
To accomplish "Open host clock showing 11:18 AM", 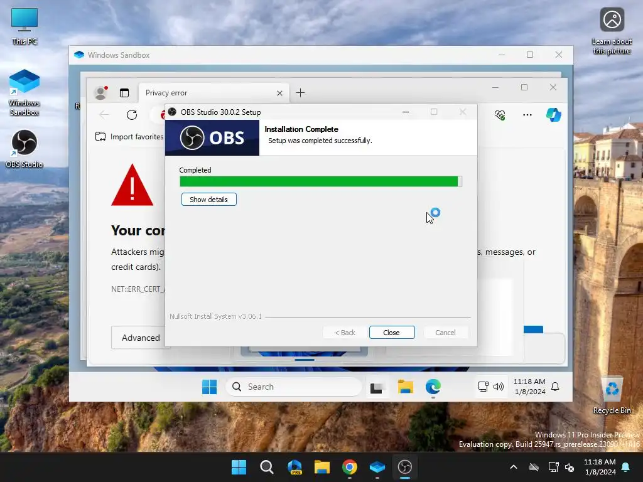I will pyautogui.click(x=600, y=467).
